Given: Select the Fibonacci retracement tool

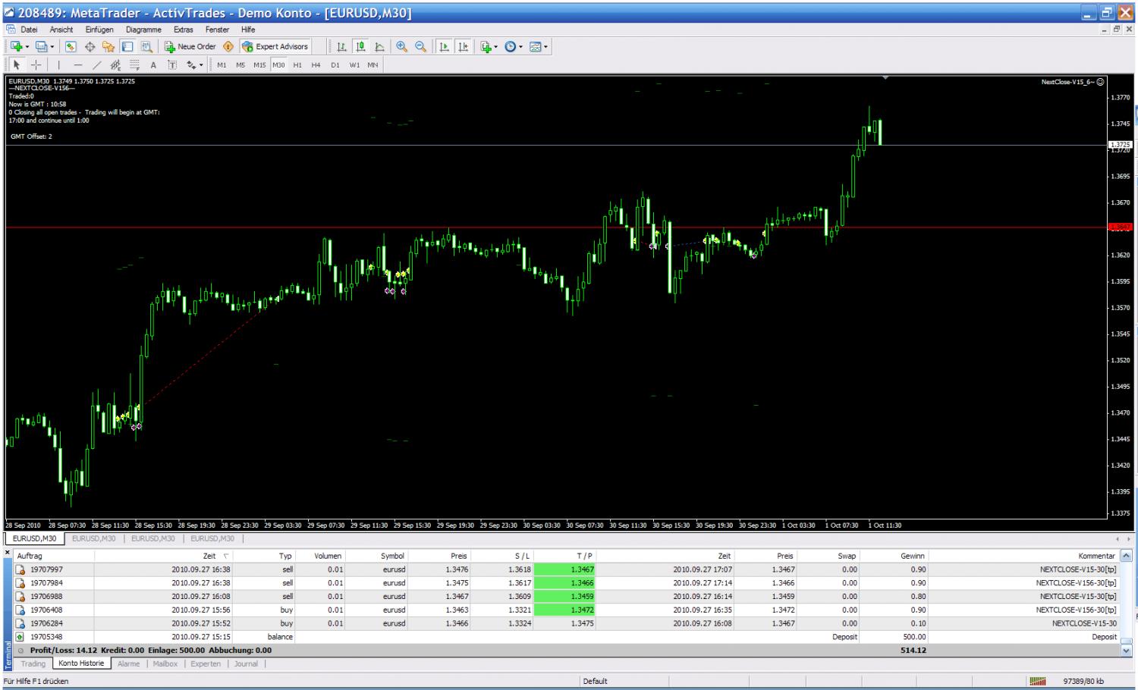Looking at the screenshot, I should (134, 65).
